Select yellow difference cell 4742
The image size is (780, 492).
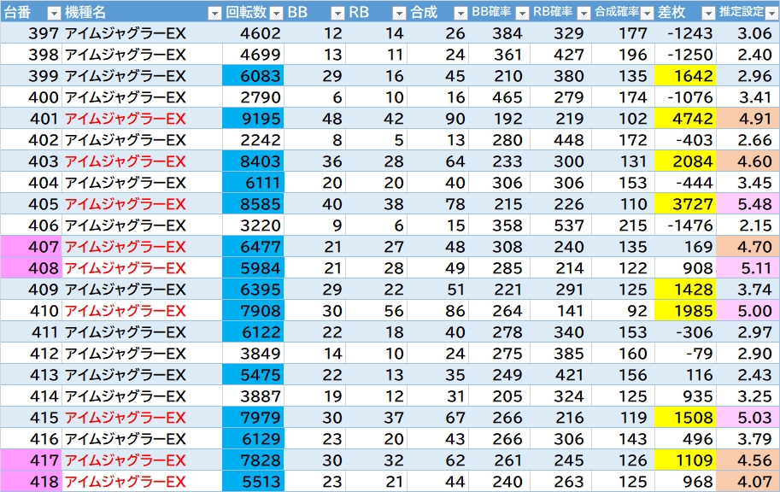click(685, 119)
